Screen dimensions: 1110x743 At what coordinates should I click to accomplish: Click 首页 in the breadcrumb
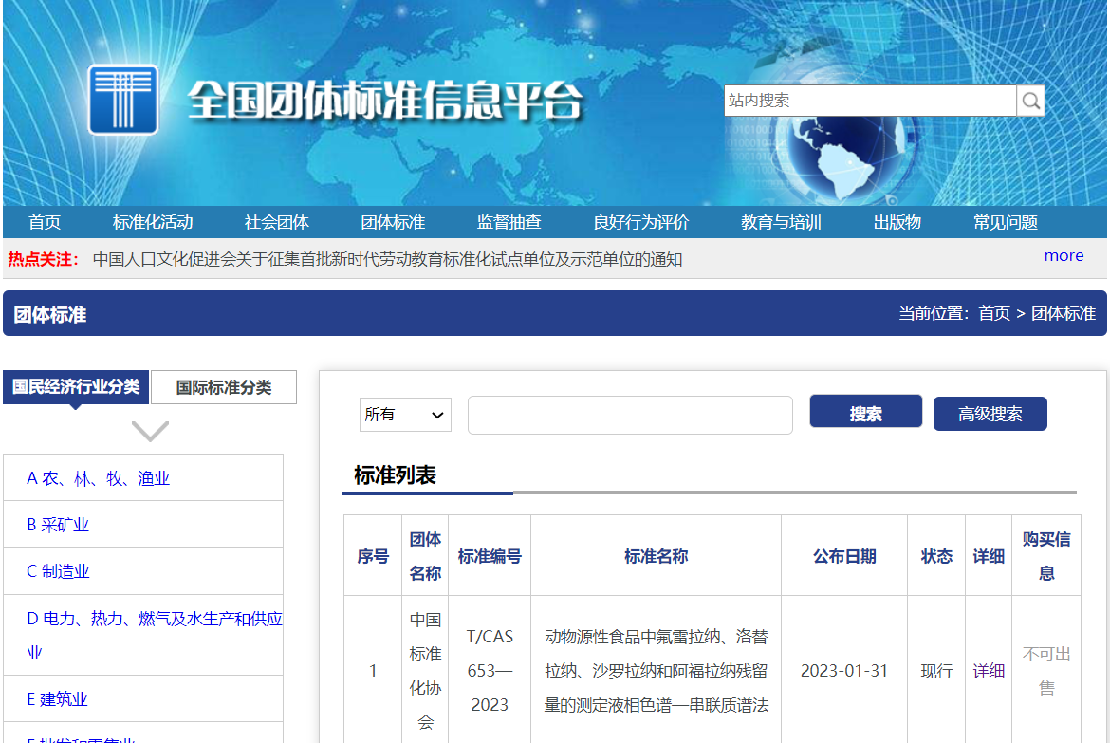(x=994, y=313)
